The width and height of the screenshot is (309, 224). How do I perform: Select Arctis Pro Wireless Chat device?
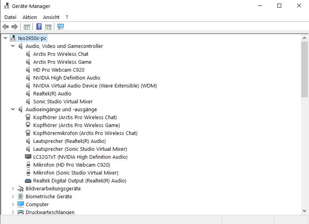point(61,54)
